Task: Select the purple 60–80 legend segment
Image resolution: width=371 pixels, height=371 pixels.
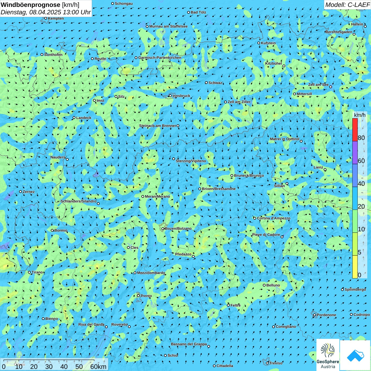Action: [355, 153]
